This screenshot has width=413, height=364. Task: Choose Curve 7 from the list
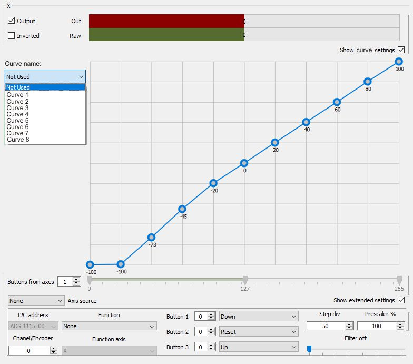tap(45, 133)
